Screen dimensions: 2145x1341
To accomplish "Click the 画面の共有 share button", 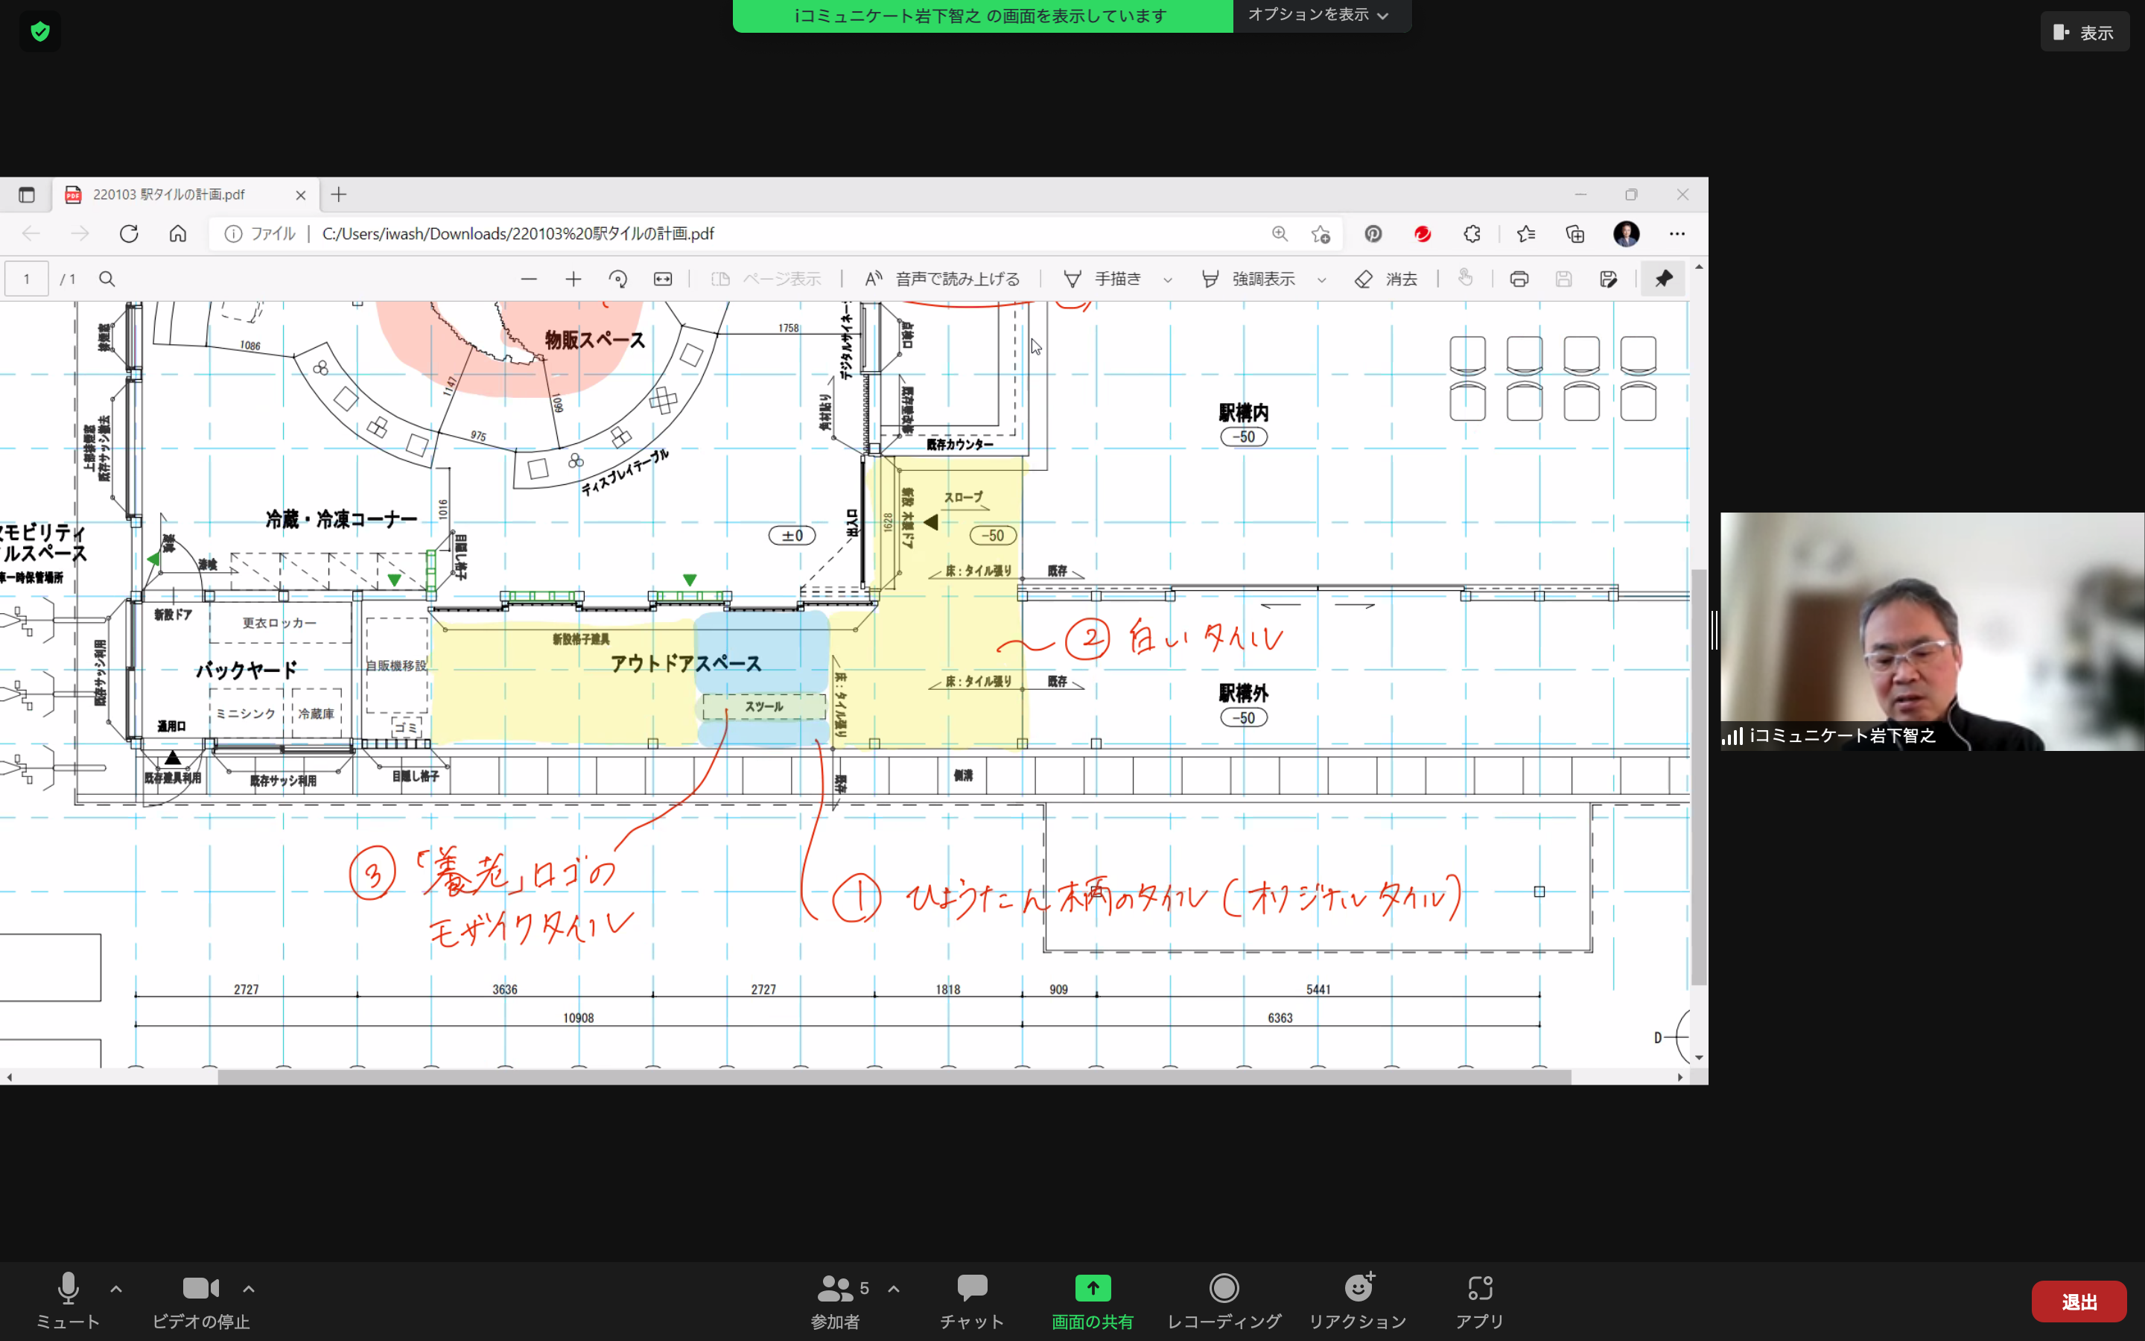I will (x=1092, y=1299).
